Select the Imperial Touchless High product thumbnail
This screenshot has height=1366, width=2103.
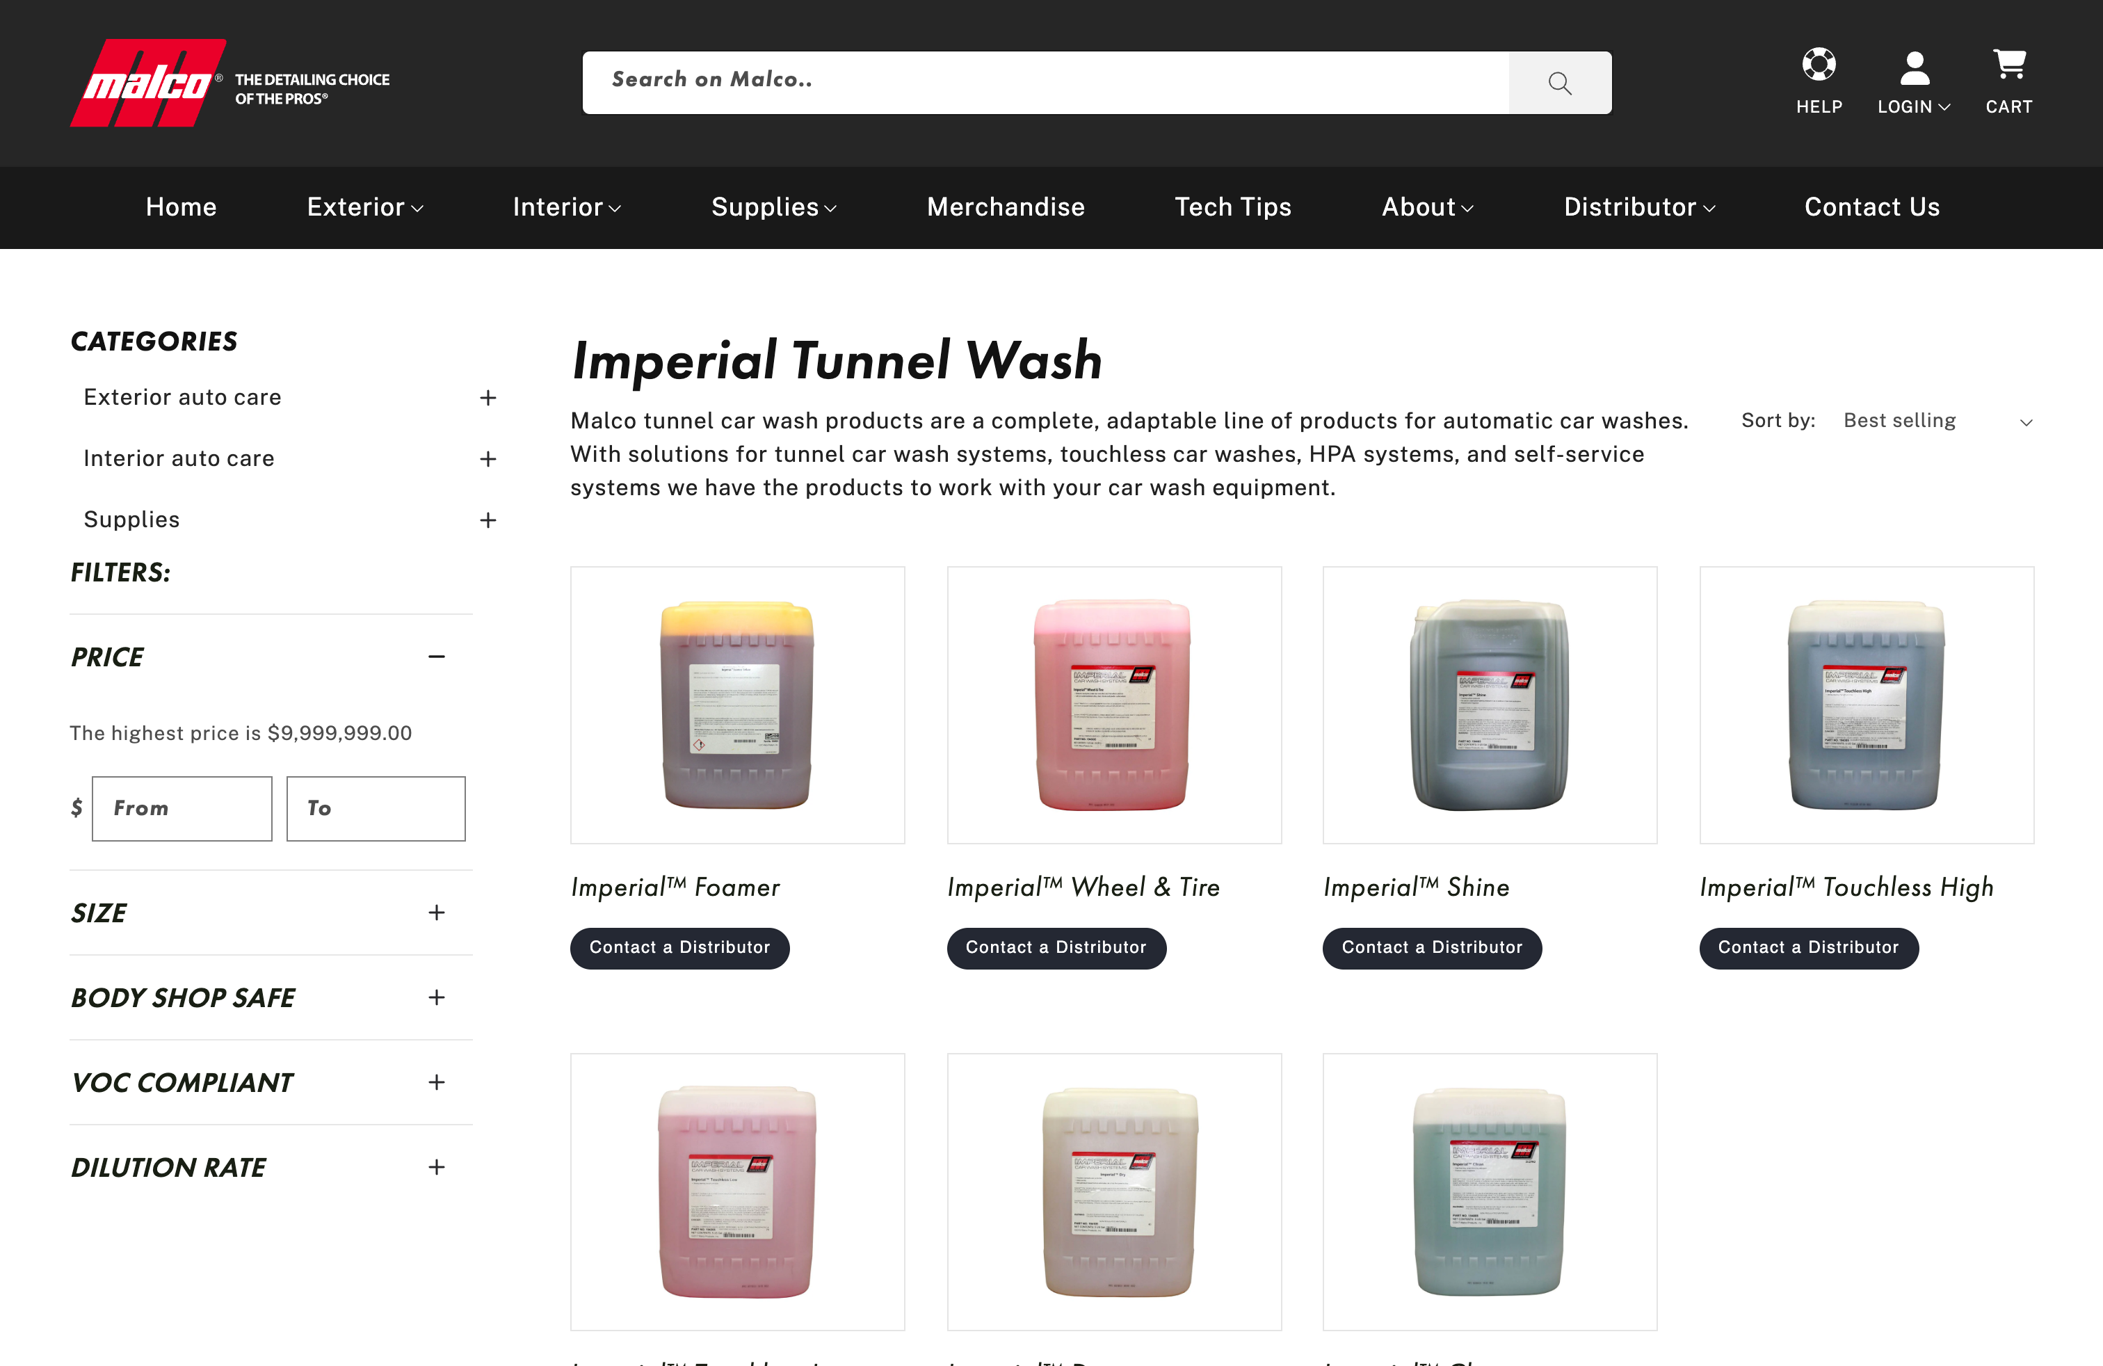[1866, 705]
